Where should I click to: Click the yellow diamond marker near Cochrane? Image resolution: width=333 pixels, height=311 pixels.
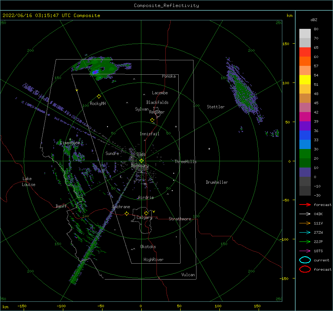coord(127,214)
